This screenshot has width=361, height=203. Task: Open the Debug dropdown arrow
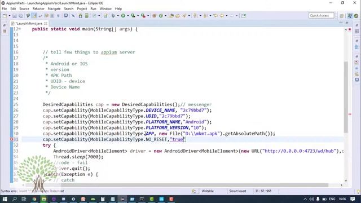(x=118, y=16)
